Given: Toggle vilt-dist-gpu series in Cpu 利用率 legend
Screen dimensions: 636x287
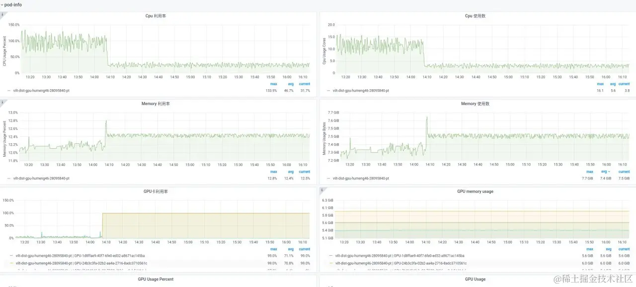Looking at the screenshot, I should pos(41,91).
